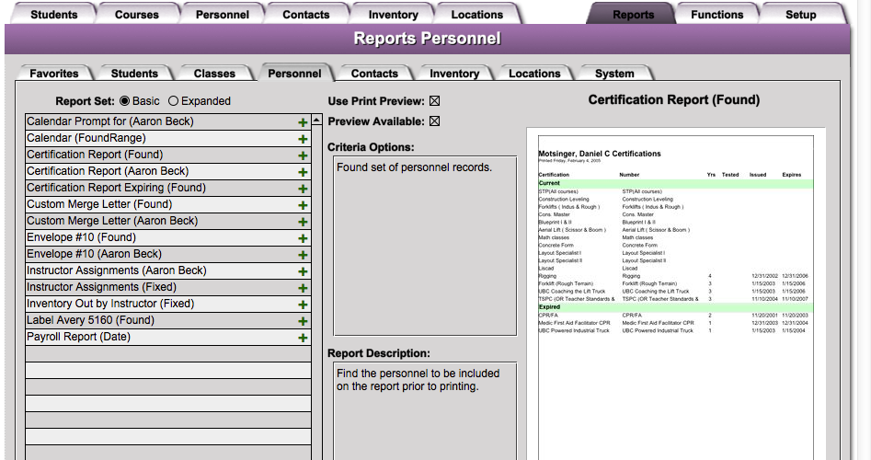
Task: Select Instructor Assignments (Aaron Beck) row
Action: [x=167, y=270]
